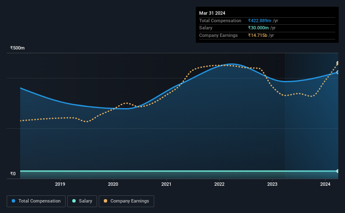
Task: Select the 2022 x-axis label
Action: (219, 184)
